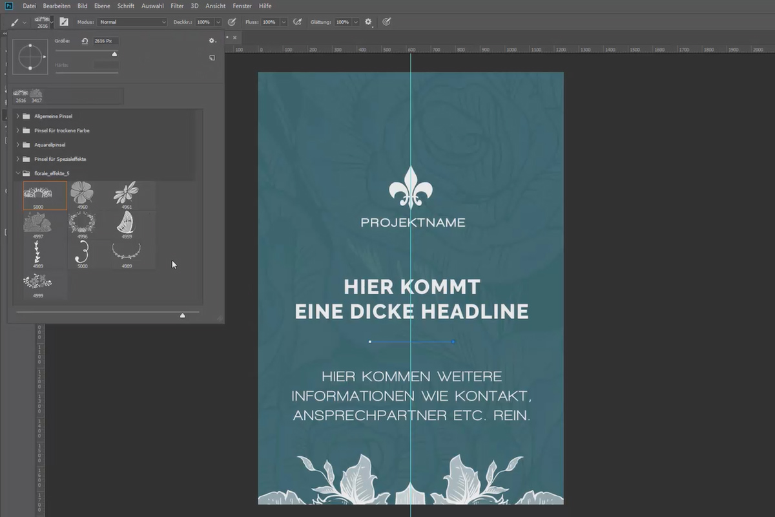The height and width of the screenshot is (517, 775).
Task: Open the brush settings panel icon
Action: [64, 21]
